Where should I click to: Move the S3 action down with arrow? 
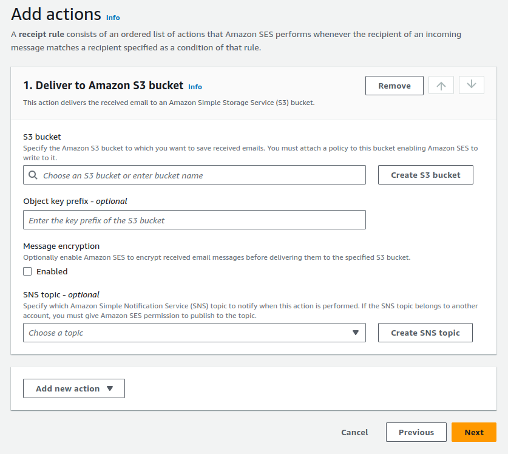471,85
